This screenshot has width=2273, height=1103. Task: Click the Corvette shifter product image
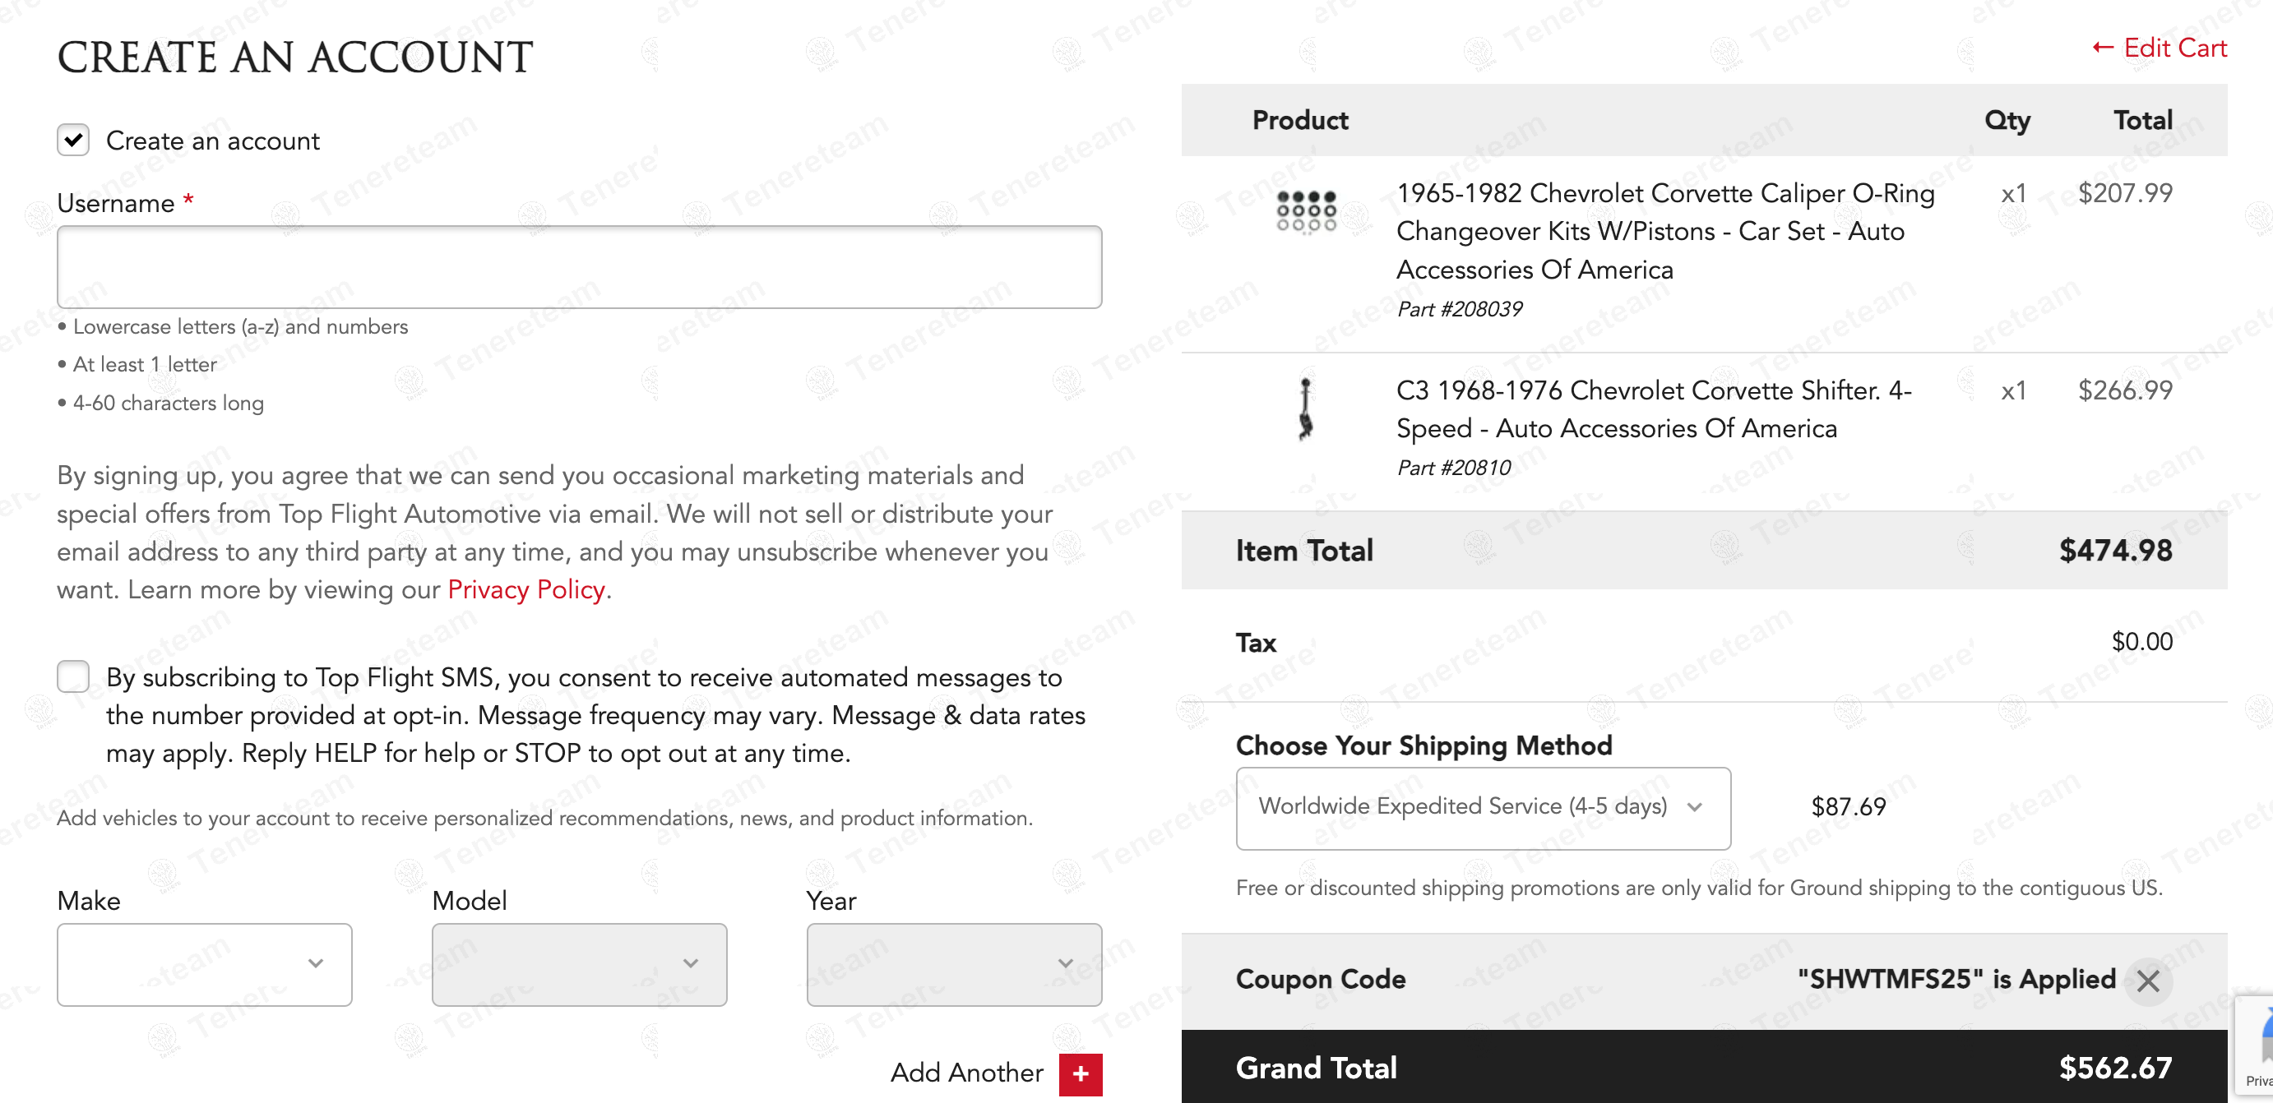1306,409
